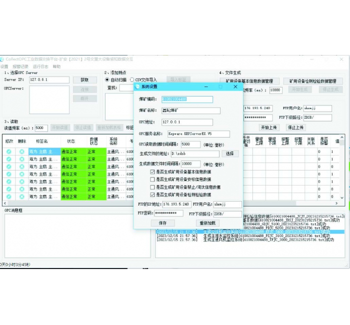Enable 是否生成矿用设备安标信息数据 checkbox
Viewport: 350px width, 325px height.
point(153,179)
